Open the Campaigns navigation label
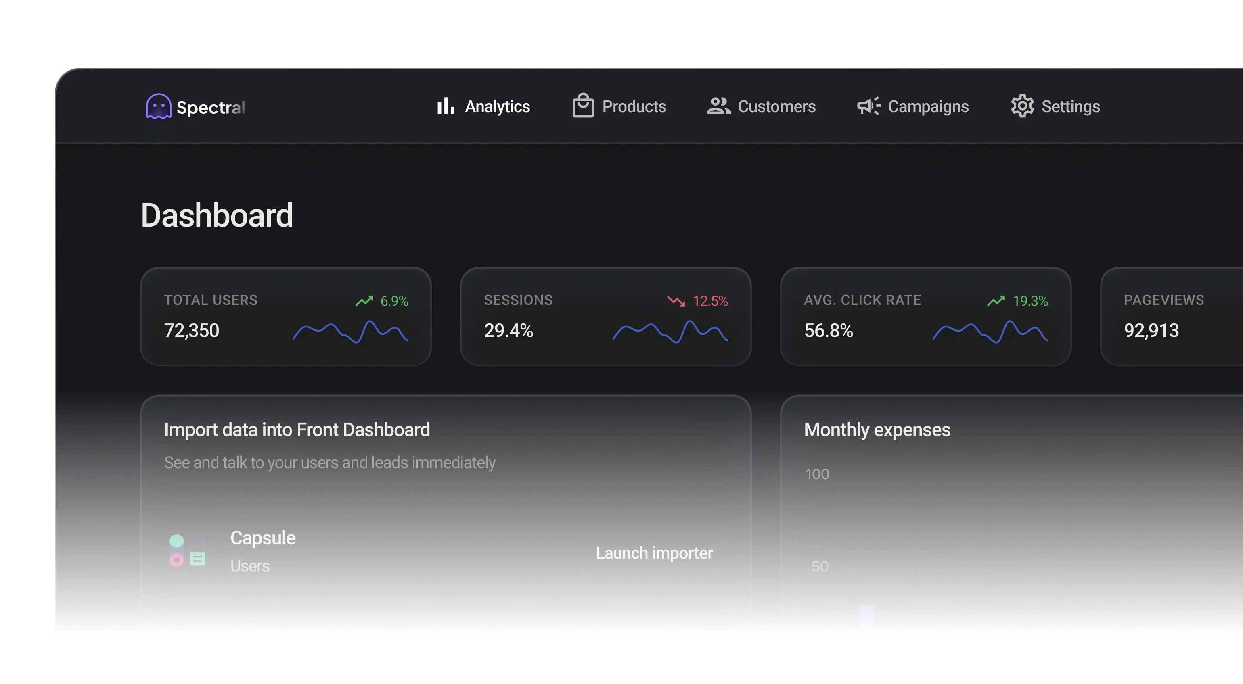1243x684 pixels. pos(928,106)
